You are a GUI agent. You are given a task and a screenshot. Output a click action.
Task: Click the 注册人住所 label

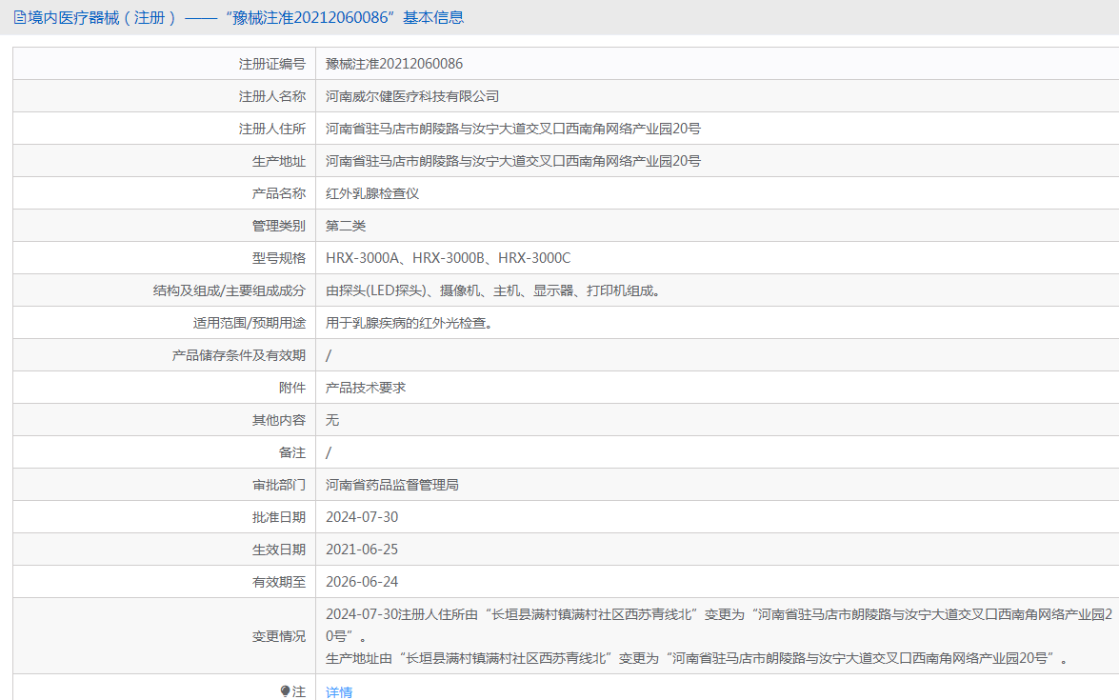272,129
